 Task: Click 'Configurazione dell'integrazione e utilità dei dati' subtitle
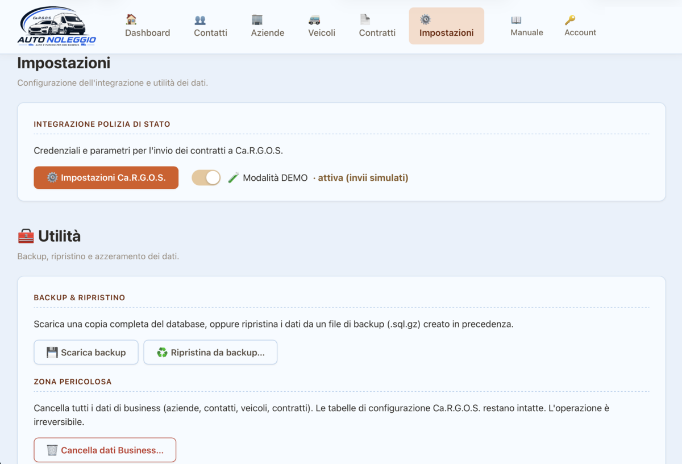(113, 83)
